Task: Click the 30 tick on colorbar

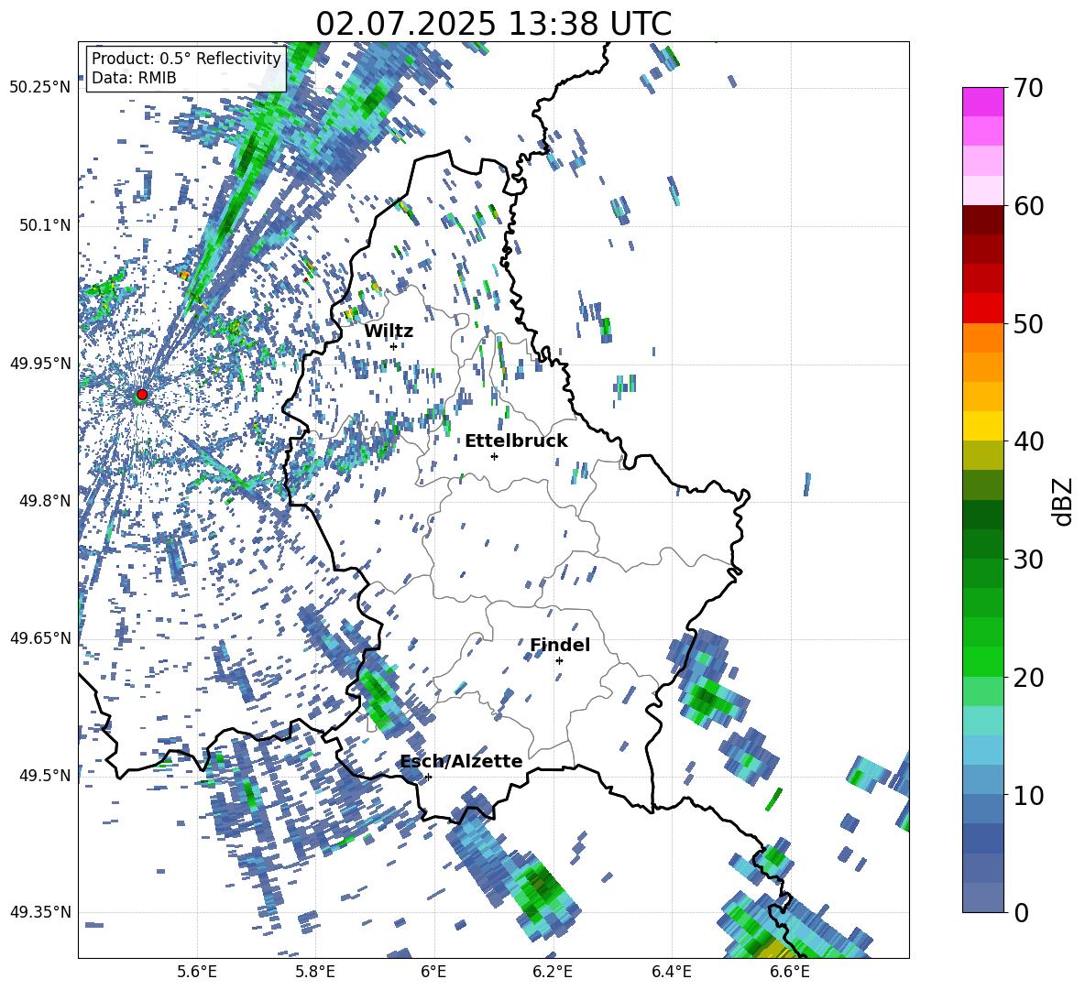Action: (1028, 560)
